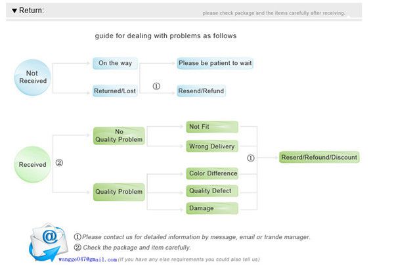Viewport: 394px width, 266px height.
Task: Collapse the Return section triangle
Action: point(14,11)
